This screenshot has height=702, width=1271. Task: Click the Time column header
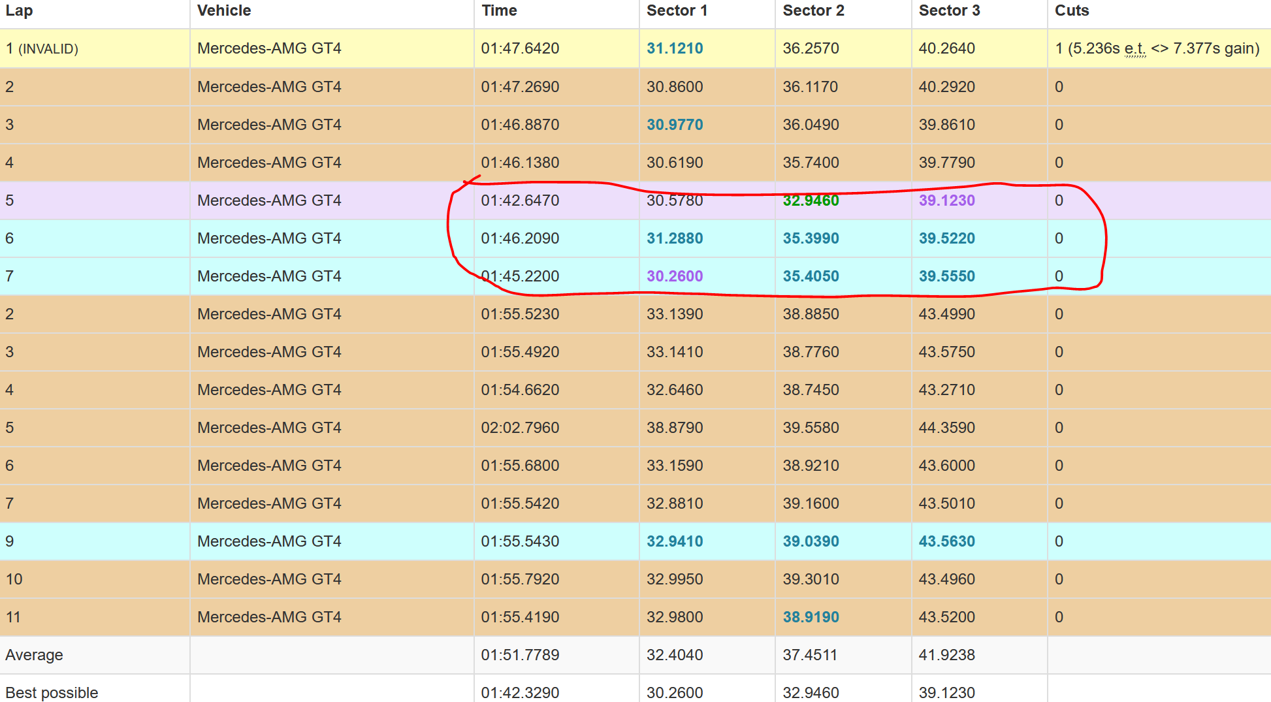pyautogui.click(x=499, y=11)
